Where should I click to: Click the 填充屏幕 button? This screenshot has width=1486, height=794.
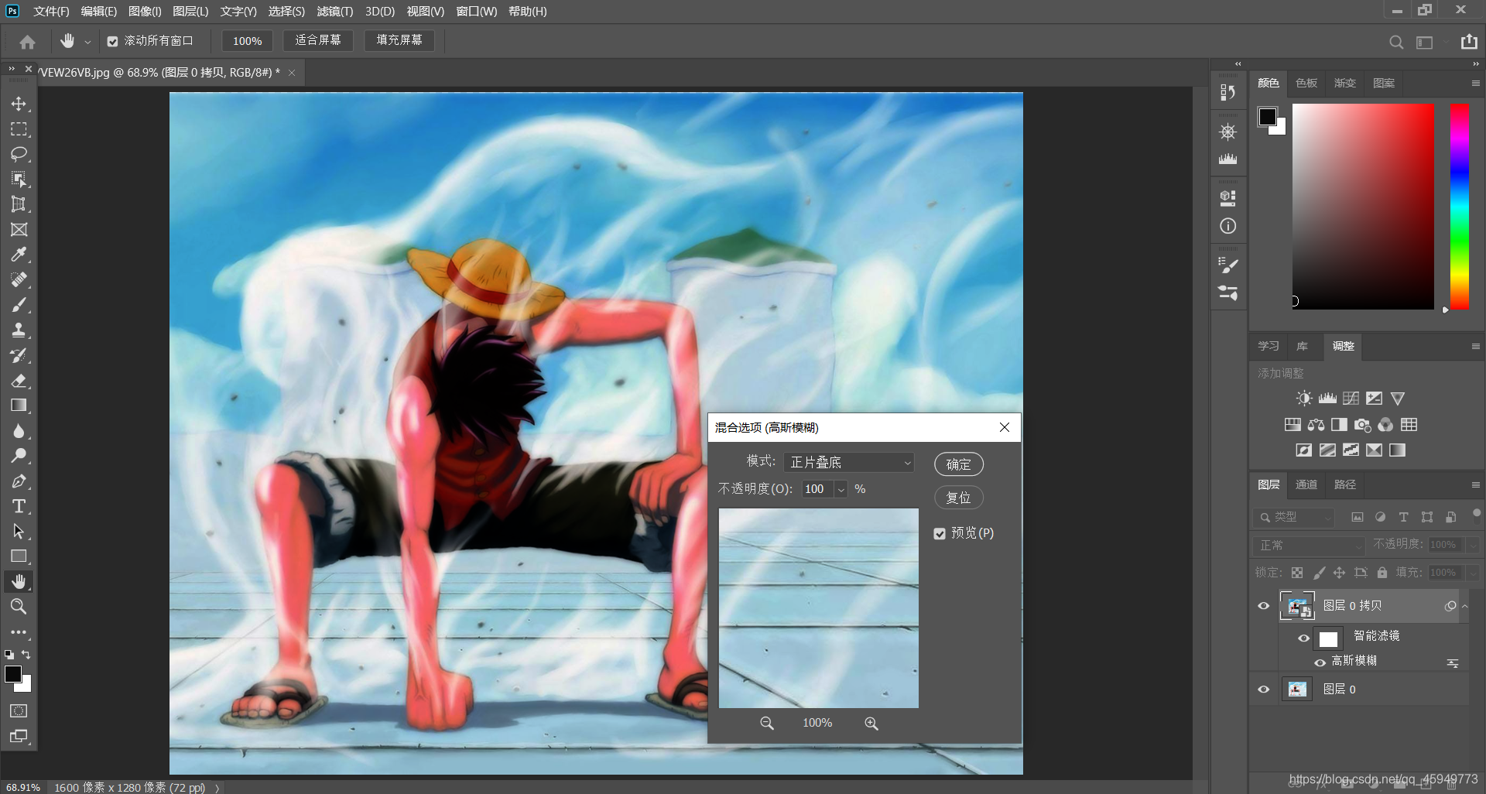tap(399, 40)
